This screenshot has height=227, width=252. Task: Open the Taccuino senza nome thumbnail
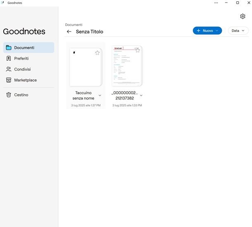86,67
